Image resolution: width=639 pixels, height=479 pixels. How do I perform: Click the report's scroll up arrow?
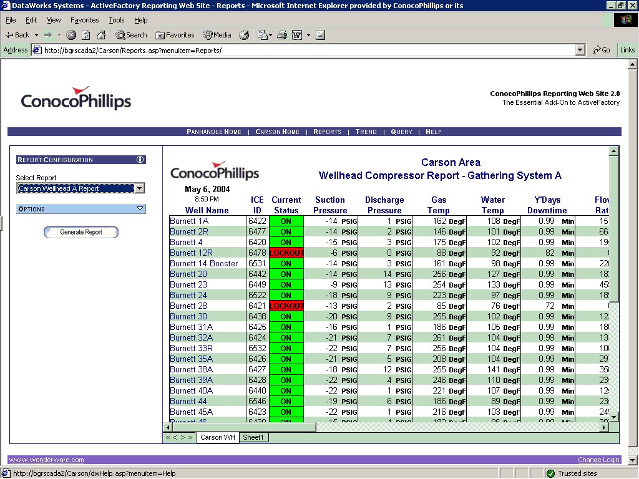click(x=614, y=151)
